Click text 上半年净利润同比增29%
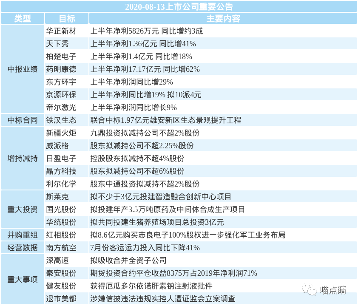The height and width of the screenshot is (306, 358). pos(131,82)
